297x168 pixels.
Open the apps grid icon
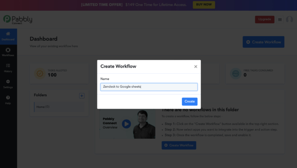[280, 19]
